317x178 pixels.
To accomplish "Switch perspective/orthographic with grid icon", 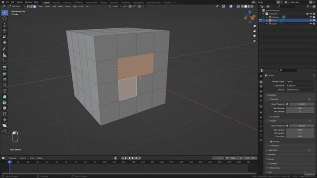I will coord(254,41).
